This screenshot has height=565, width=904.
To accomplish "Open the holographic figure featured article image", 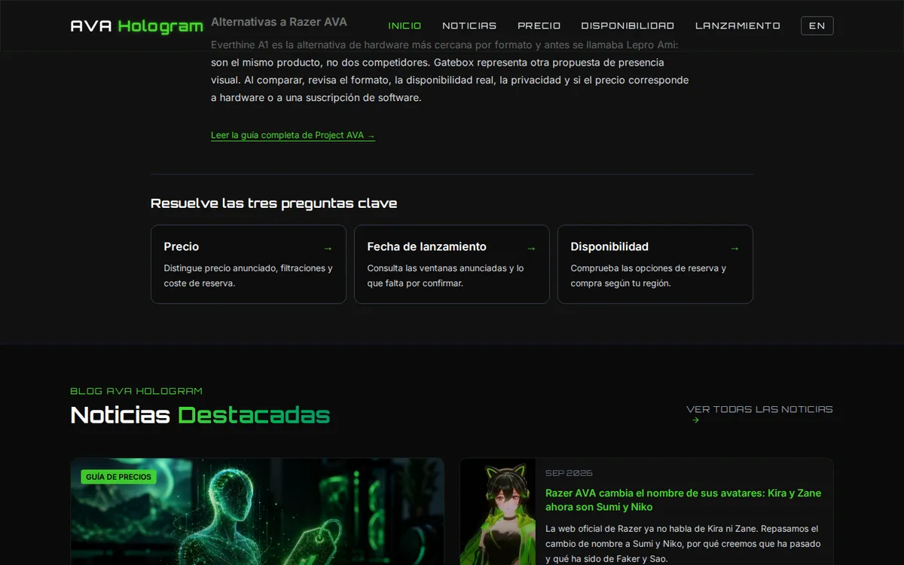I will point(257,512).
